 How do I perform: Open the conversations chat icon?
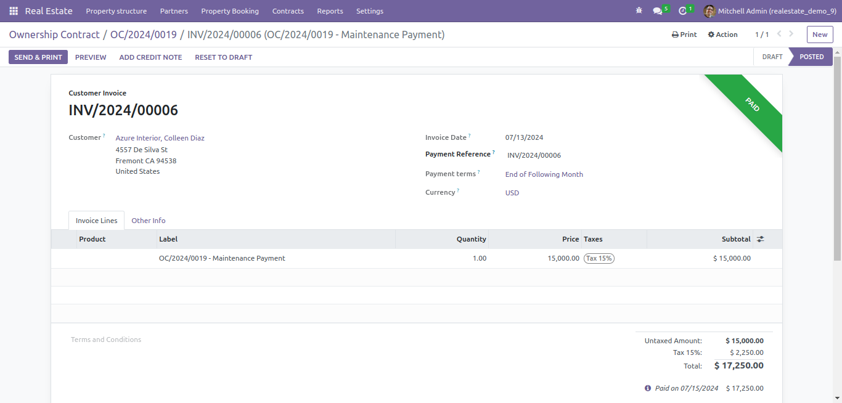point(658,11)
